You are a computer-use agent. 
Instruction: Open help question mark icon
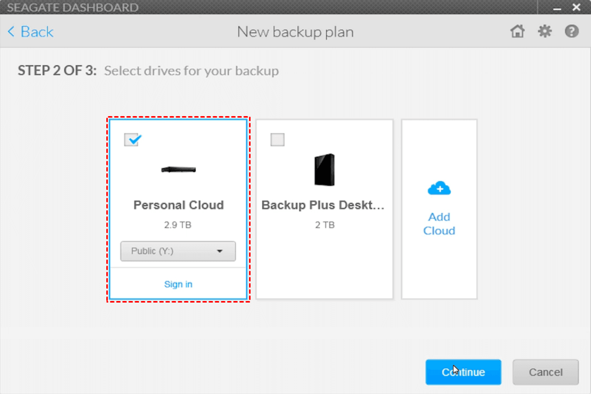click(571, 32)
